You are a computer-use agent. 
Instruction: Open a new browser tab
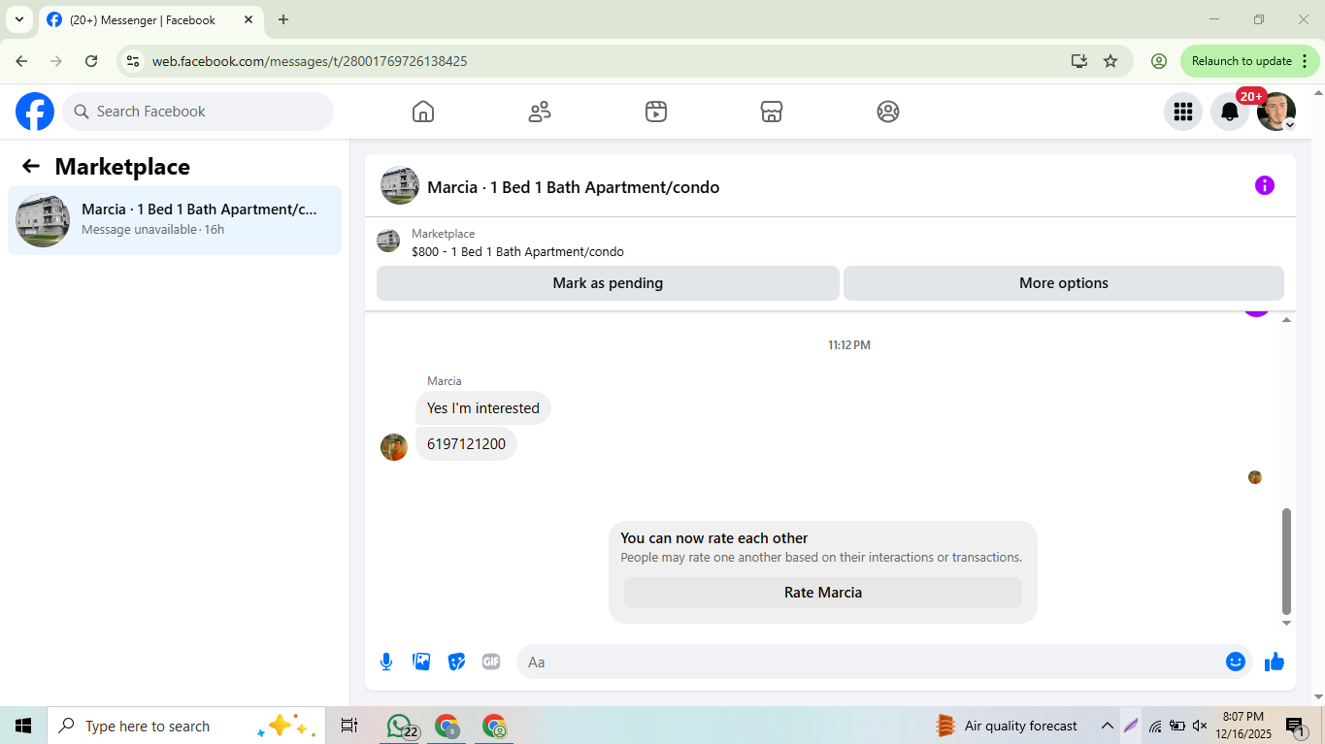[283, 19]
